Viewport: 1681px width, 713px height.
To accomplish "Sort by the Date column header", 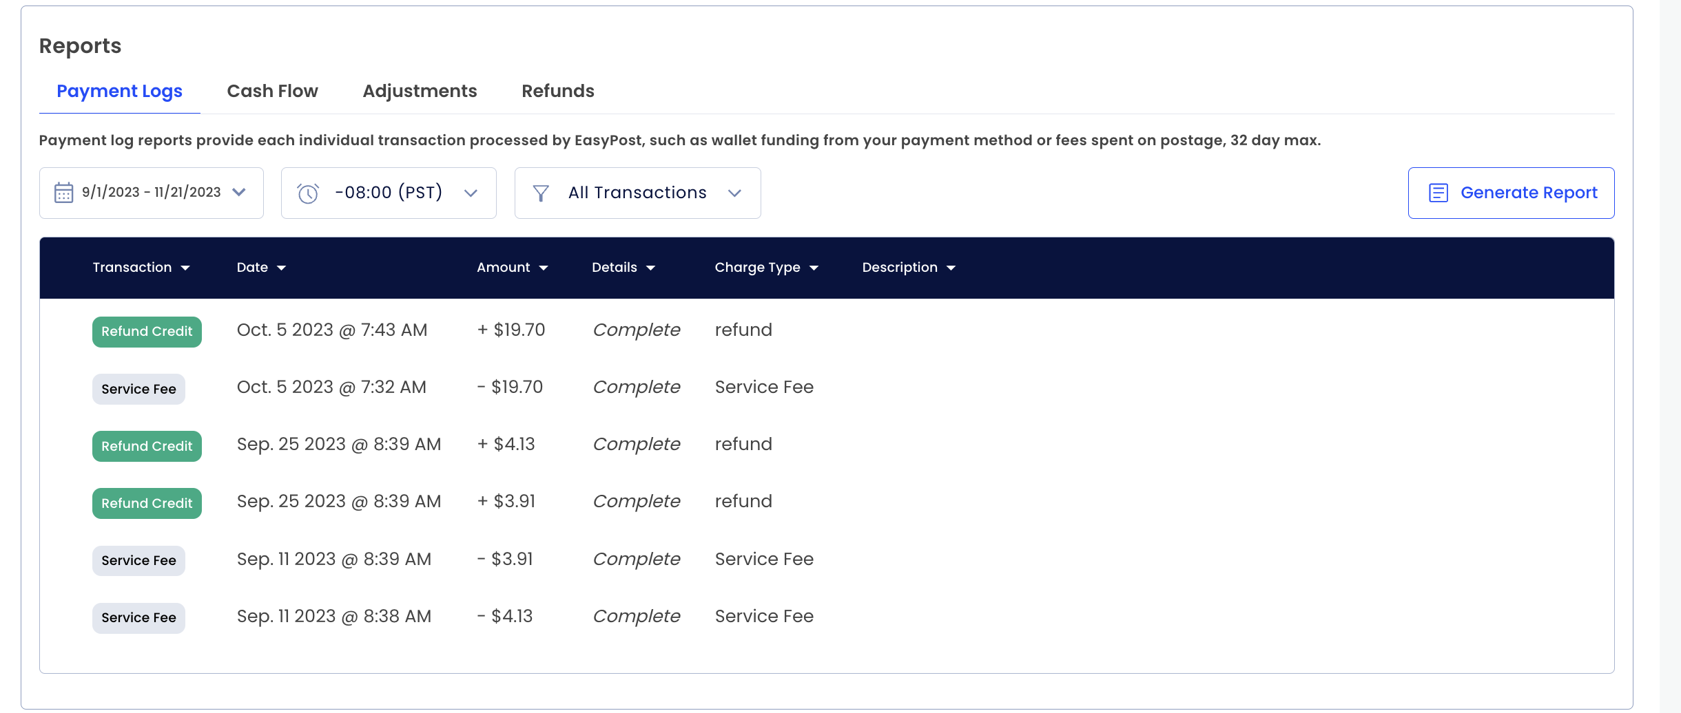I will click(x=261, y=267).
